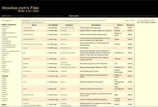This screenshot has width=158, height=107.
Task: Open the Chat/Communication sidebar category
Action: 9,37
